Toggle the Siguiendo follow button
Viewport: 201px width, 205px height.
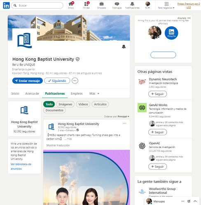pyautogui.click(x=57, y=81)
